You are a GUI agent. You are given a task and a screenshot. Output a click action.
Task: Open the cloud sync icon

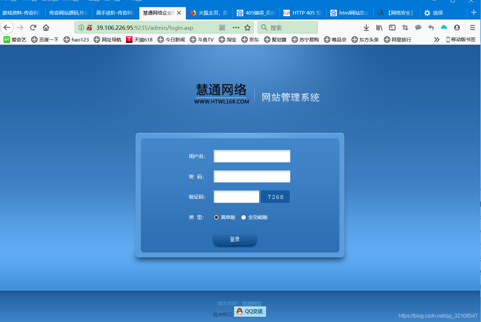pos(444,27)
